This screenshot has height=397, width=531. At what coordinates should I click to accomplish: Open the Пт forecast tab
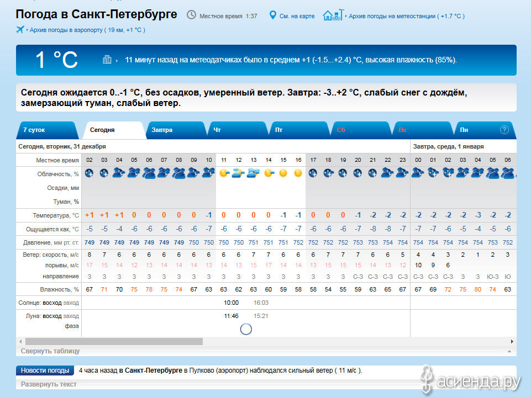click(299, 130)
